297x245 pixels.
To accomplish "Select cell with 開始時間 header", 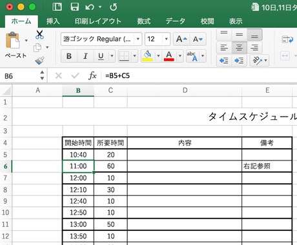I will pyautogui.click(x=78, y=143).
